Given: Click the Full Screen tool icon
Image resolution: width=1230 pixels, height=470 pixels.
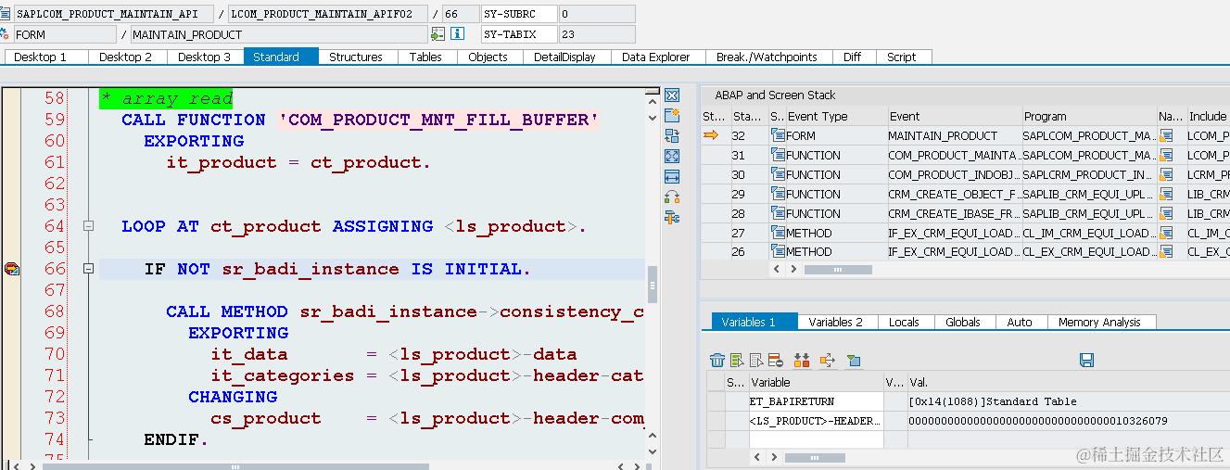Looking at the screenshot, I should 672,156.
